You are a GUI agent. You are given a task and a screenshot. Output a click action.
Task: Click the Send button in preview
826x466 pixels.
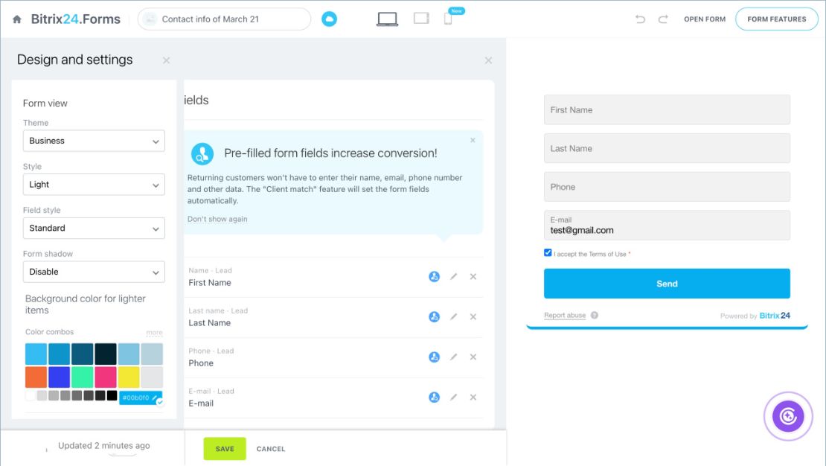tap(667, 284)
